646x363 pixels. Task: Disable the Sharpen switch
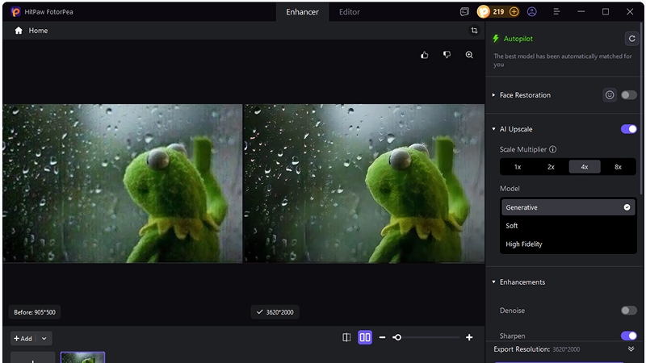629,336
